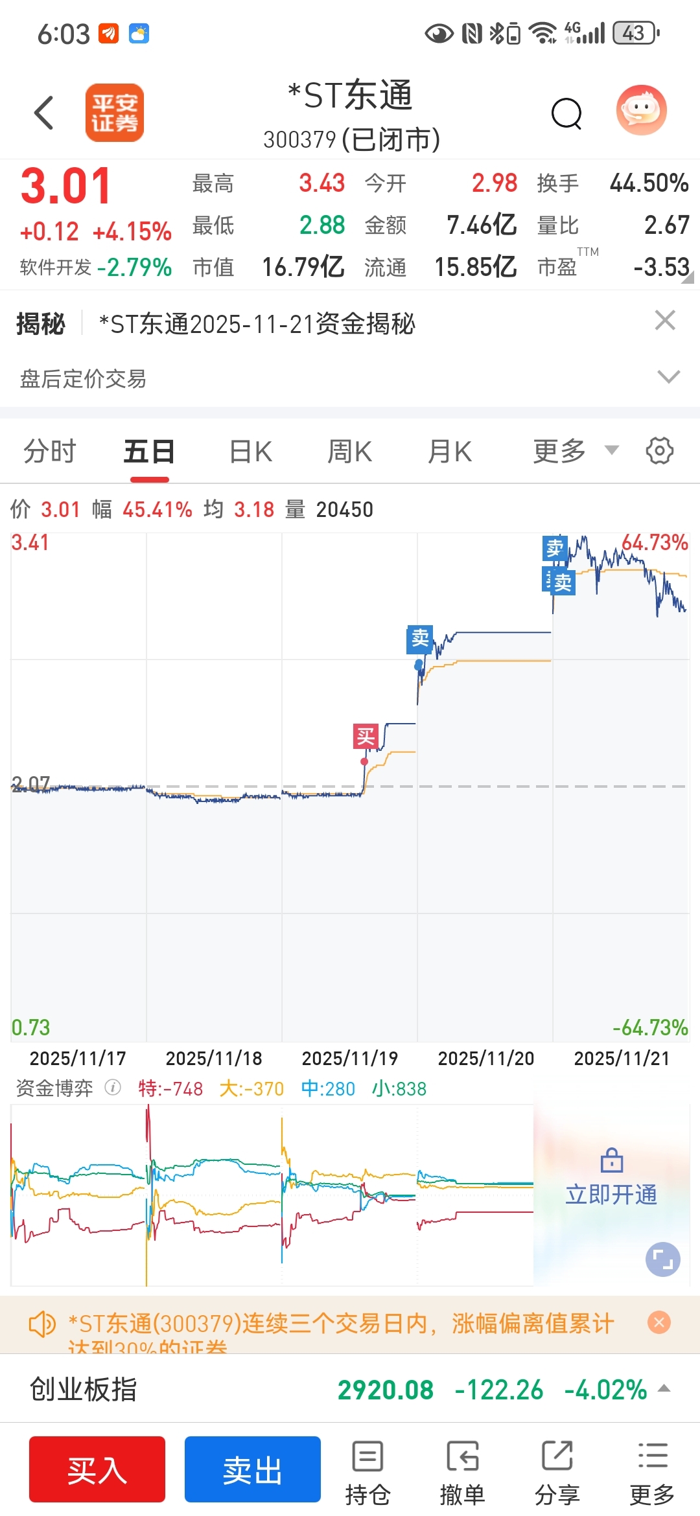
Task: Expand chart to fullscreen icon
Action: point(663,1259)
